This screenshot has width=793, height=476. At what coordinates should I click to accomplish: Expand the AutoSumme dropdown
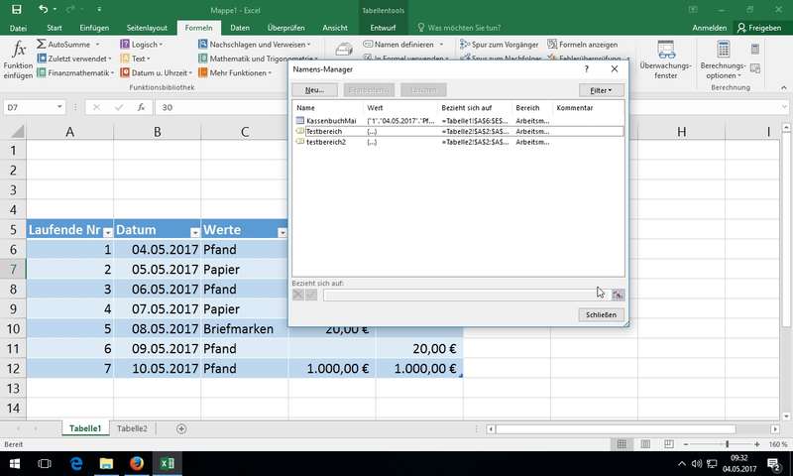click(x=110, y=45)
